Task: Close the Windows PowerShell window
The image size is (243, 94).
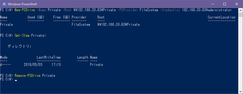Action: click(x=237, y=4)
